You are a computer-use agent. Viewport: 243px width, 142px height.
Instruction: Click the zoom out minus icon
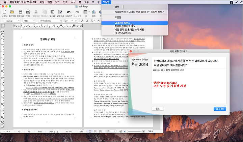click(121, 131)
